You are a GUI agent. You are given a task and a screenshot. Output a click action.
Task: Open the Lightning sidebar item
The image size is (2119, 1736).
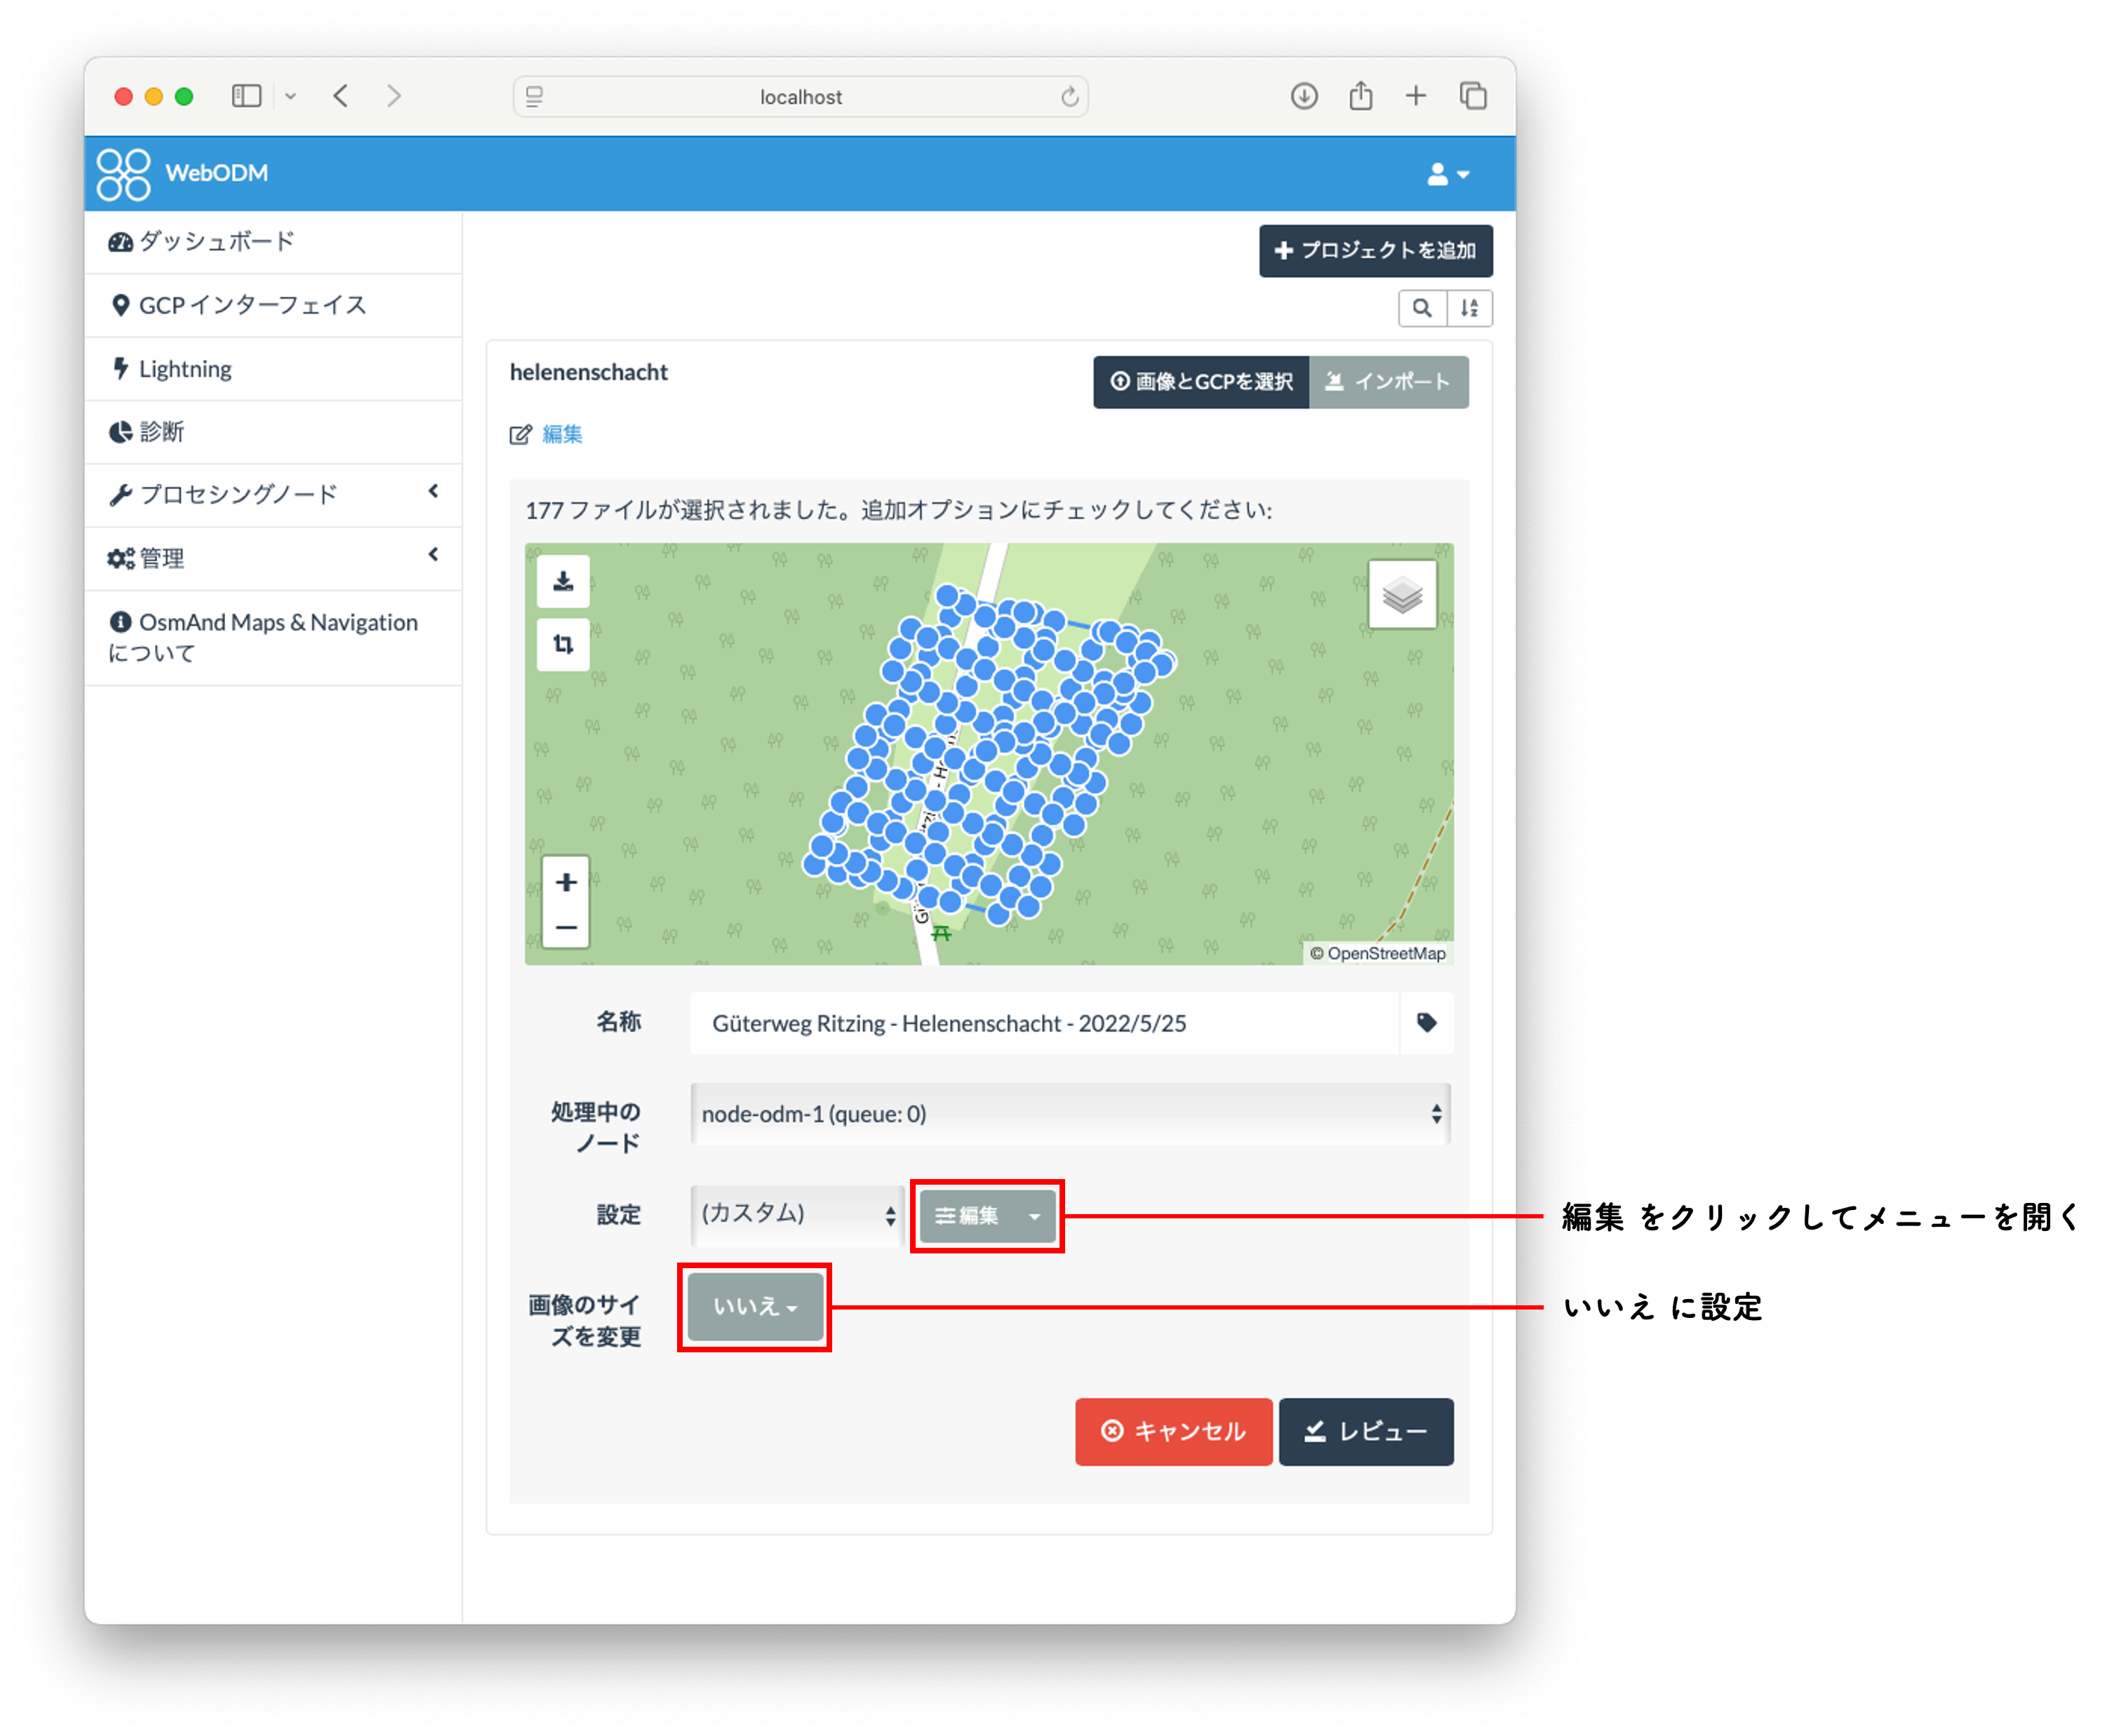(185, 369)
